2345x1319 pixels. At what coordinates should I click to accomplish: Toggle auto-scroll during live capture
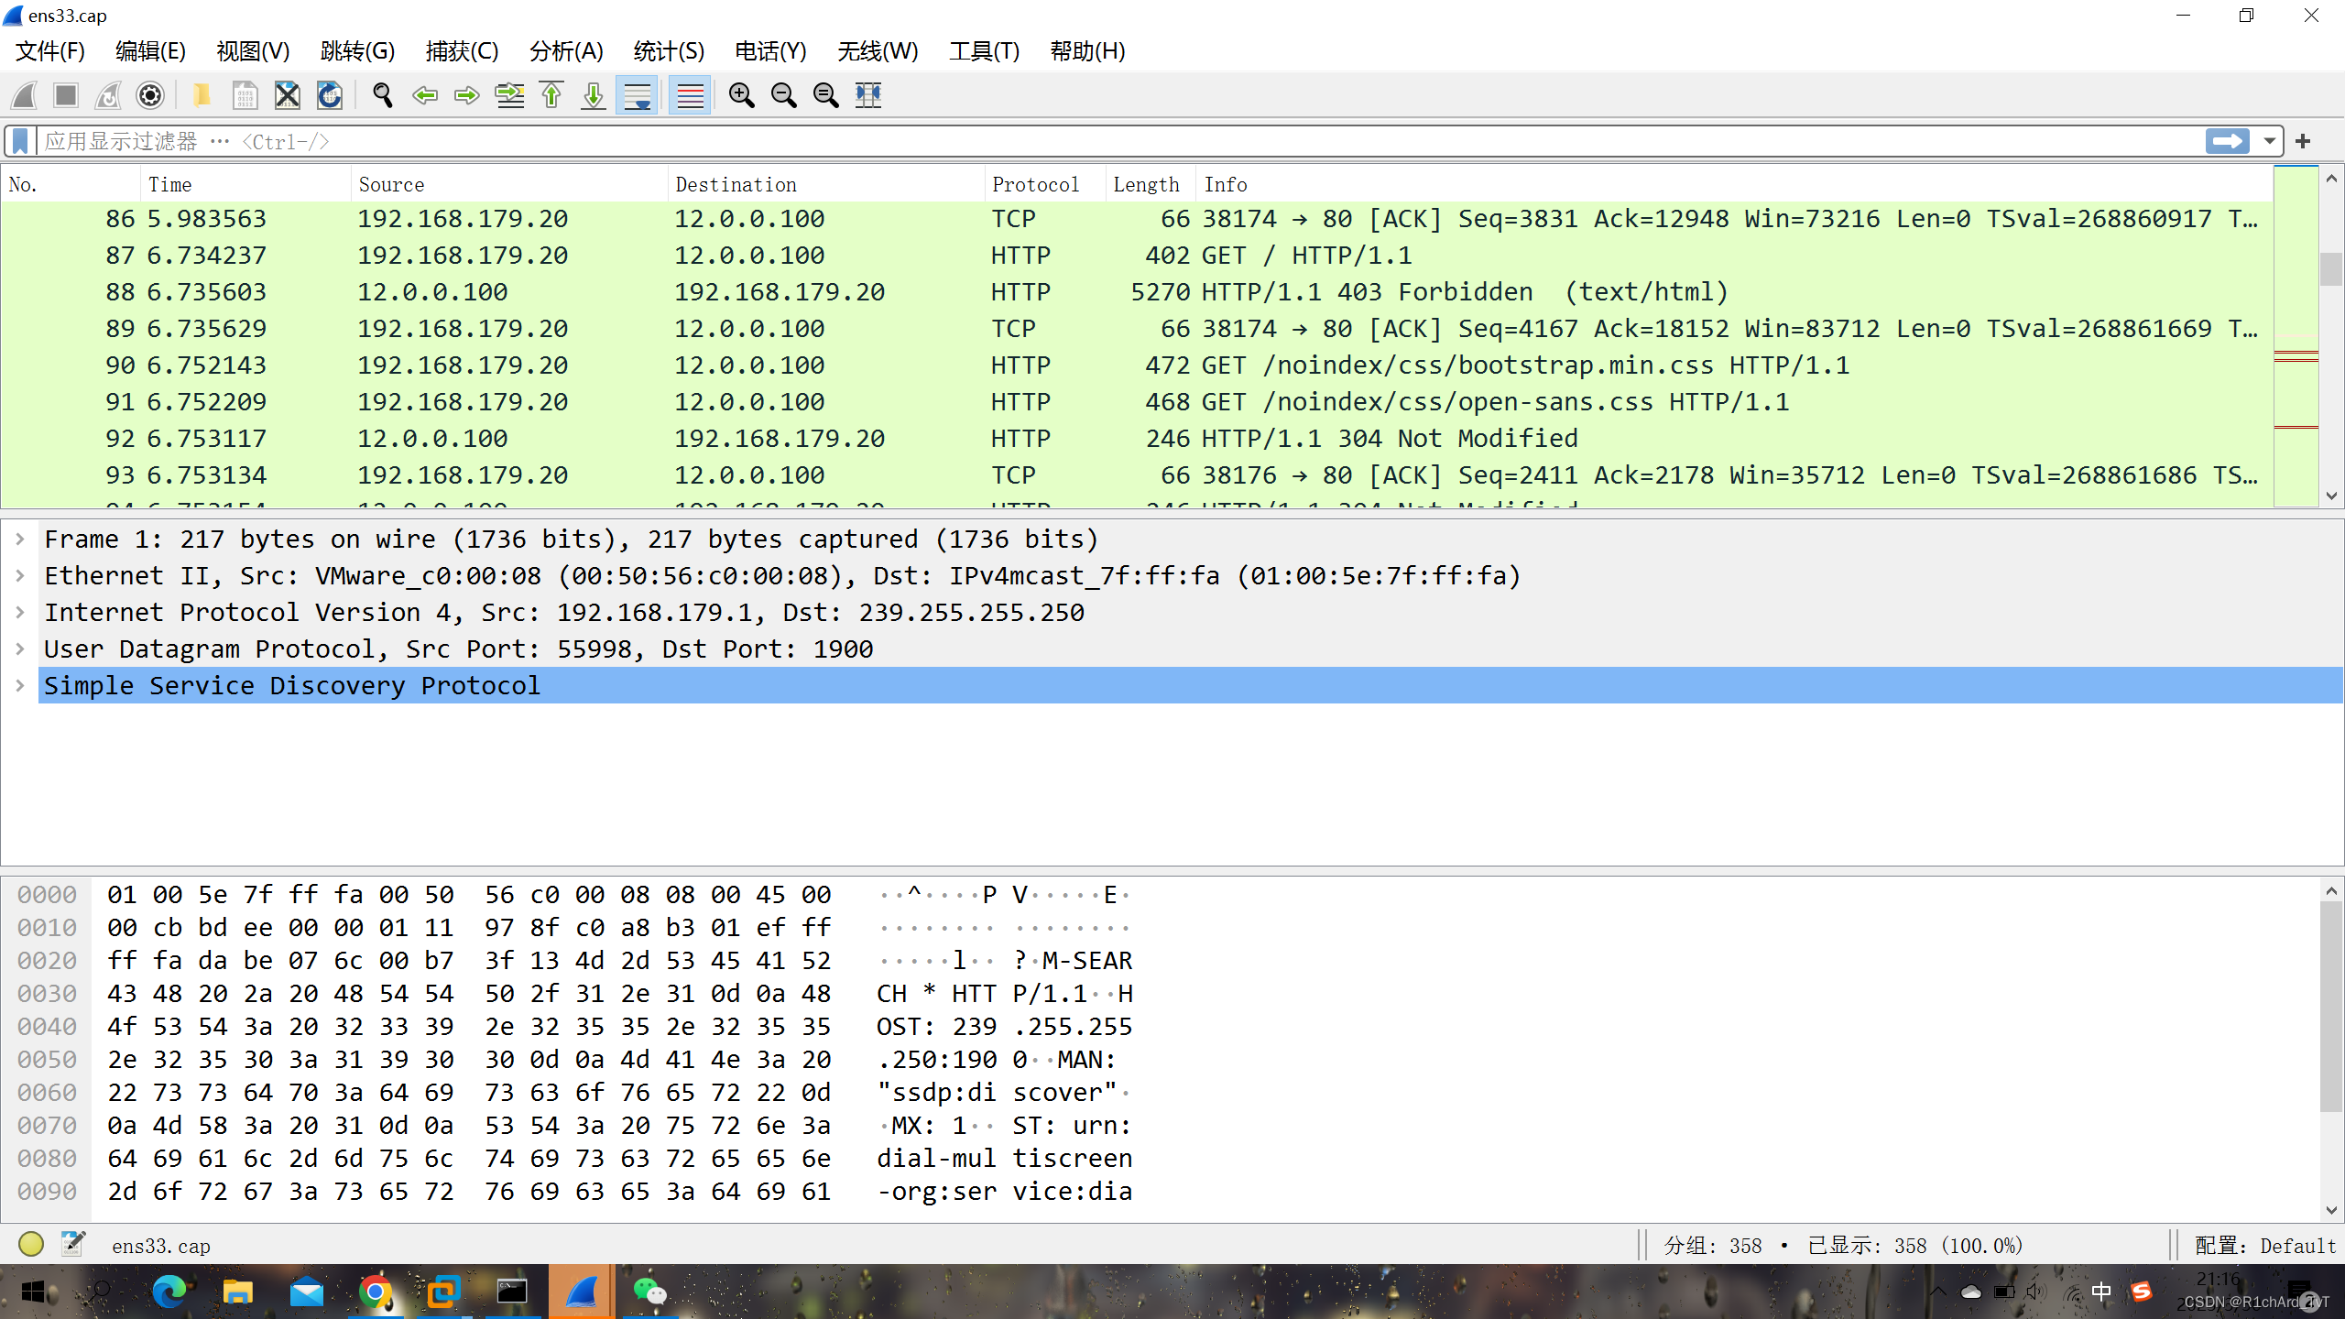point(636,95)
